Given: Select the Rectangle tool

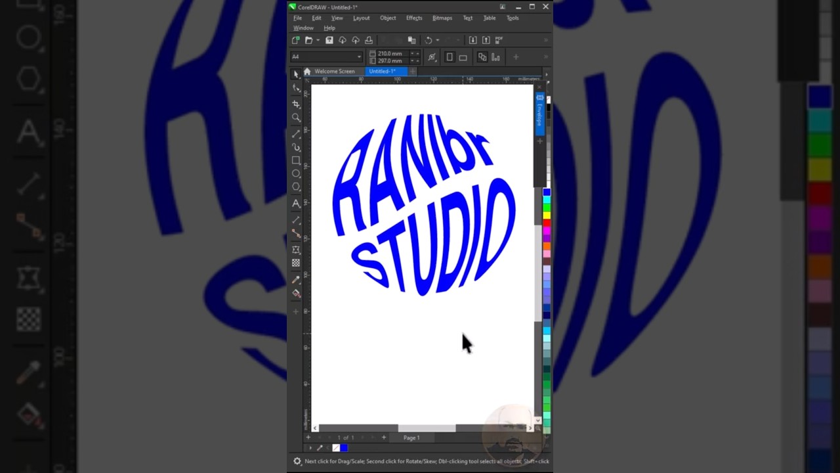Looking at the screenshot, I should [x=296, y=160].
